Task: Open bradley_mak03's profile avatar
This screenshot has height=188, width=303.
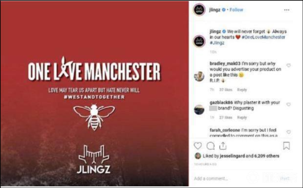Action: point(199,76)
